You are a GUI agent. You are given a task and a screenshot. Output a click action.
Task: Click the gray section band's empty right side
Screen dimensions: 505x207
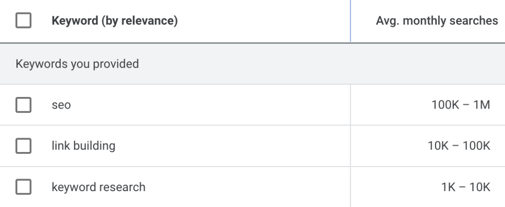[x=374, y=63]
